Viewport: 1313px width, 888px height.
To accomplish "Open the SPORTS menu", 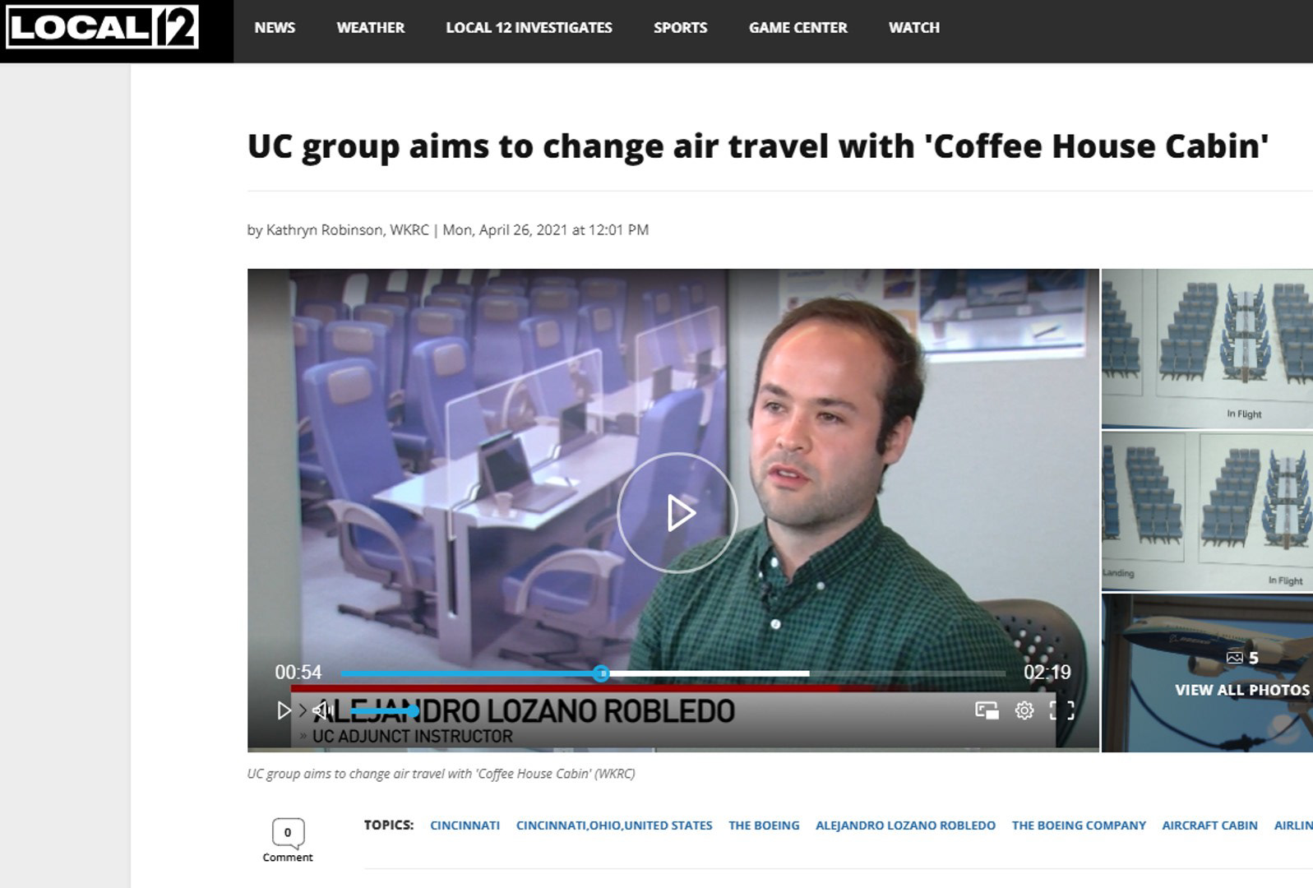I will point(680,28).
